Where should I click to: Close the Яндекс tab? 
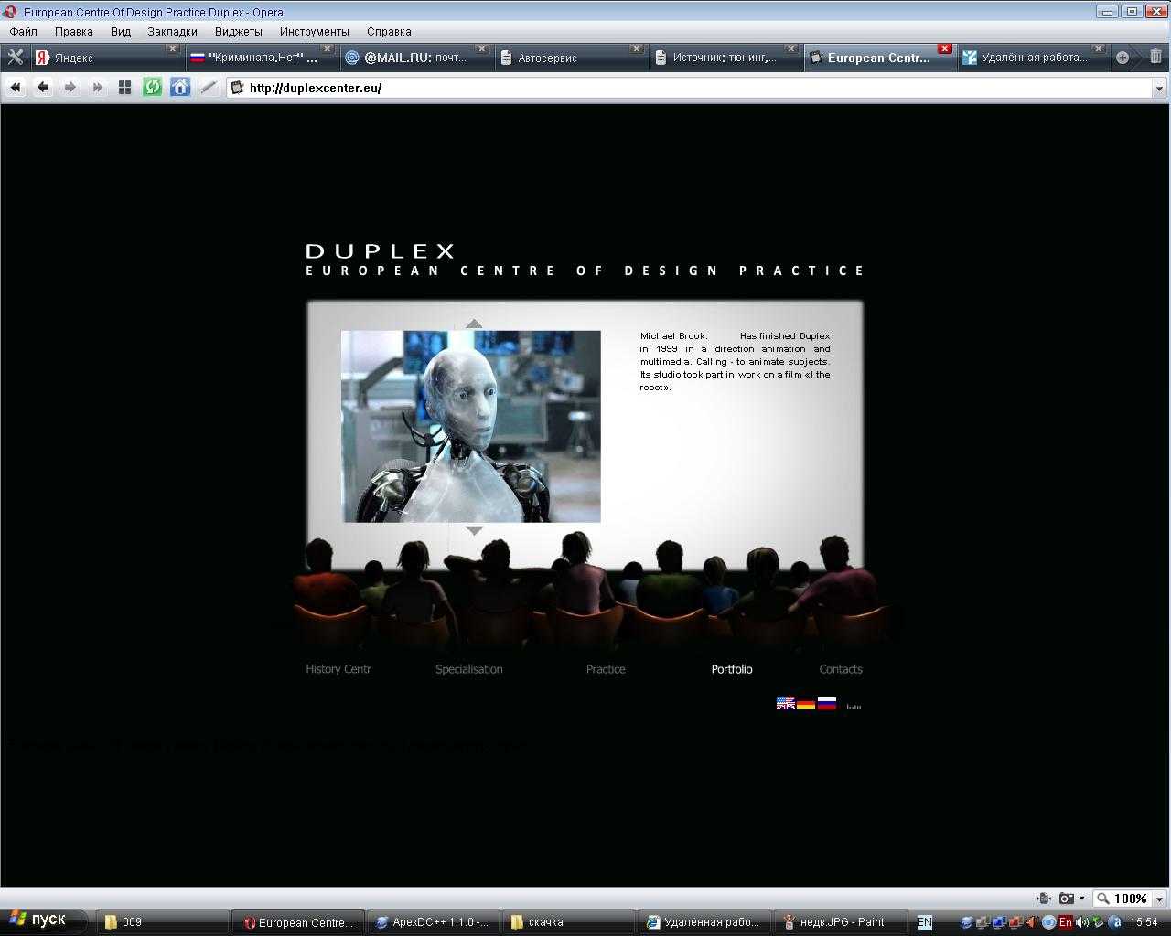coord(172,49)
